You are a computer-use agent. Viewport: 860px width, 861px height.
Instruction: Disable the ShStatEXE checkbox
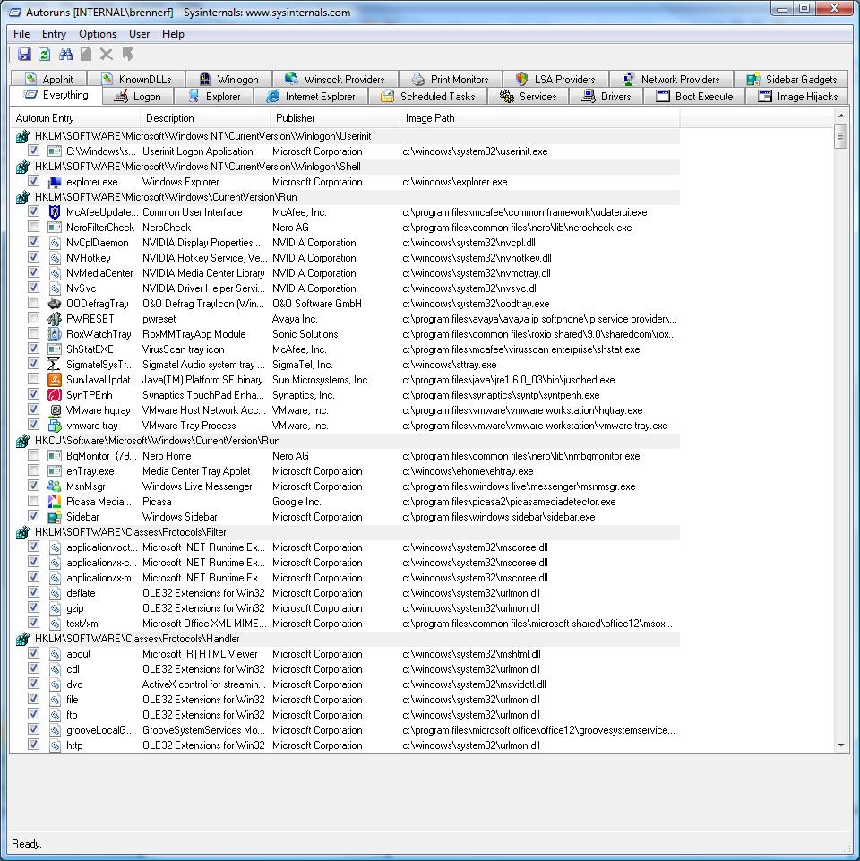click(x=33, y=349)
